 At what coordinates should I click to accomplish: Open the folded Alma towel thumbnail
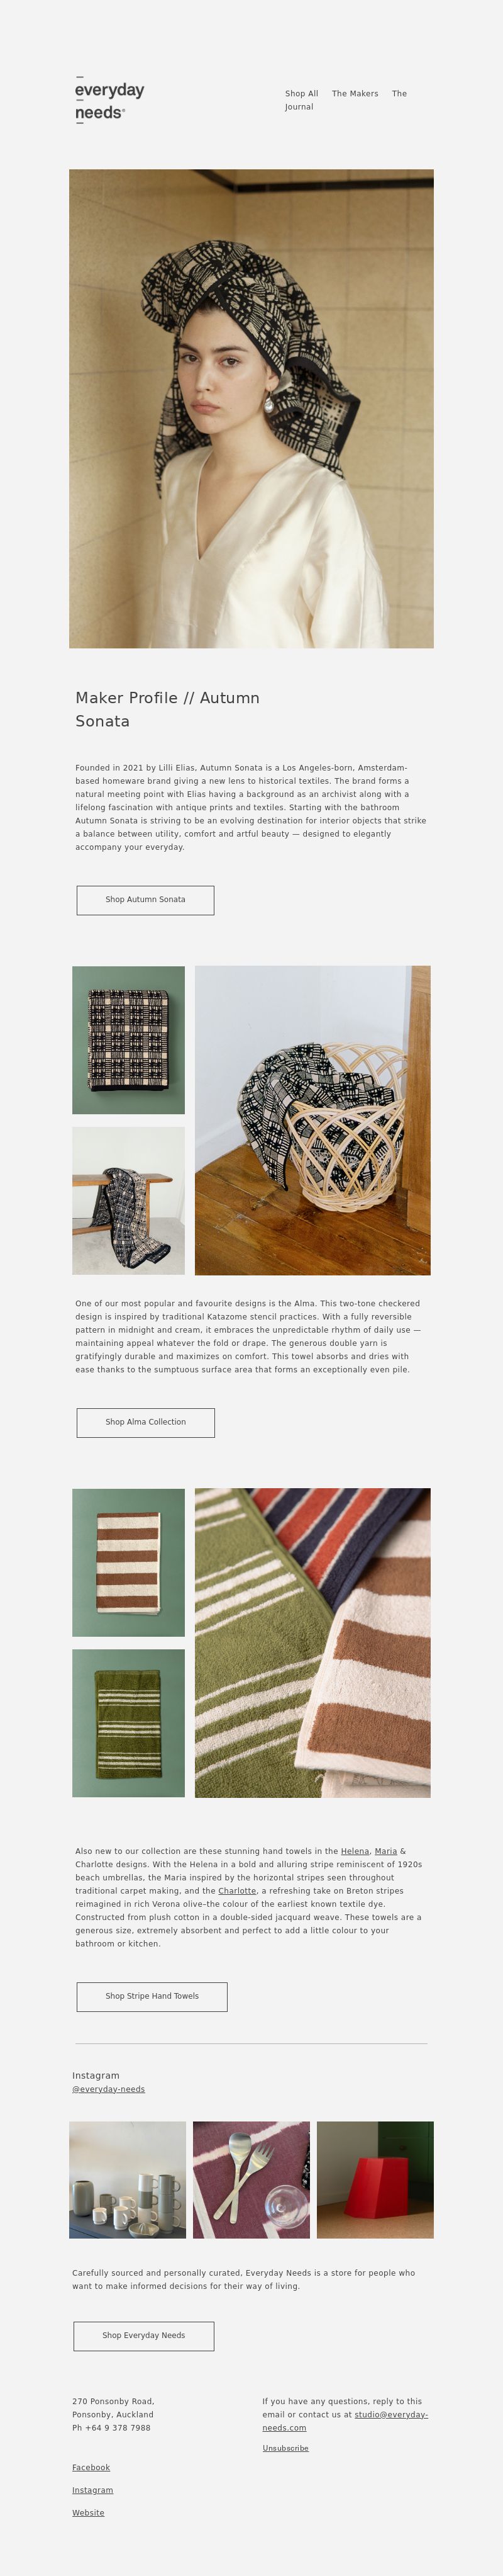click(129, 1040)
